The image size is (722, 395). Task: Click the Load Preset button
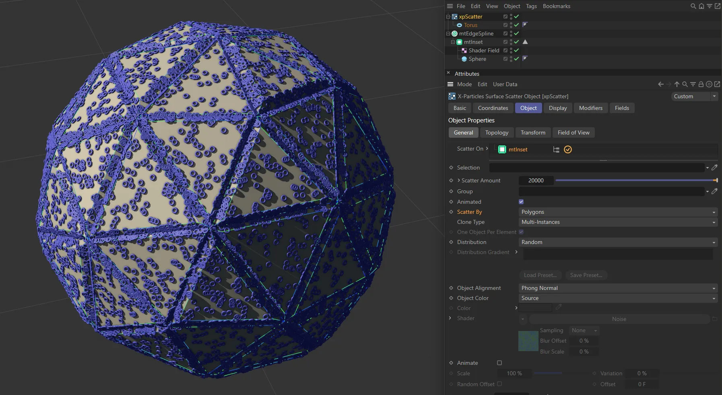pyautogui.click(x=540, y=275)
